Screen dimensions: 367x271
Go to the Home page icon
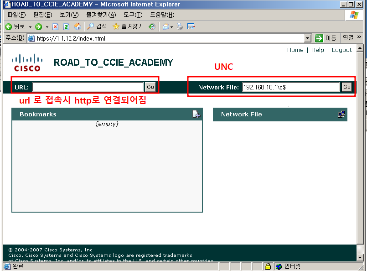coord(78,26)
